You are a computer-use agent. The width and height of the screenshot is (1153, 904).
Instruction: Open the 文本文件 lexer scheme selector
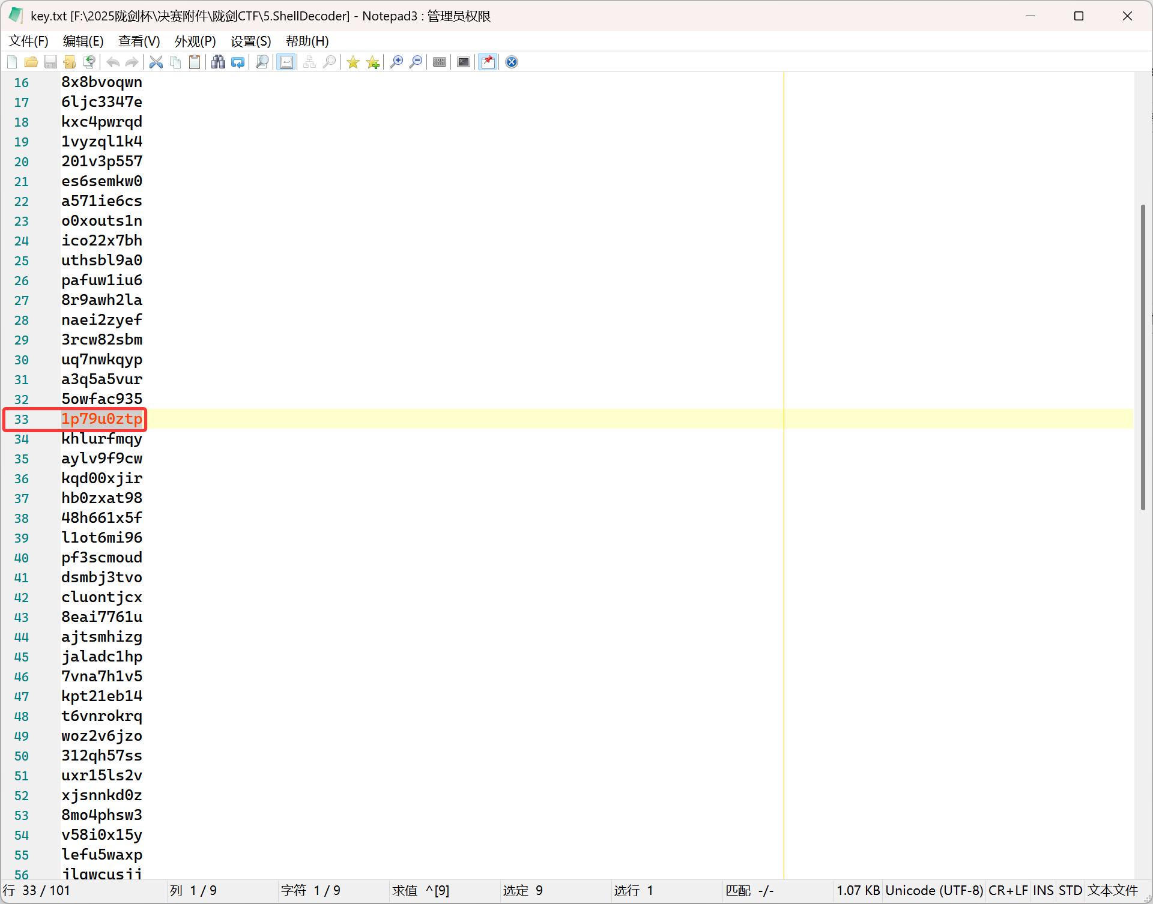[x=1113, y=890]
